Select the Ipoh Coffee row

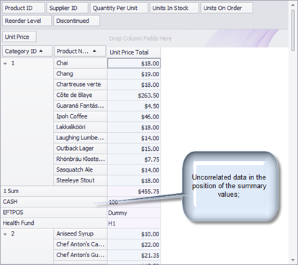coord(81,116)
